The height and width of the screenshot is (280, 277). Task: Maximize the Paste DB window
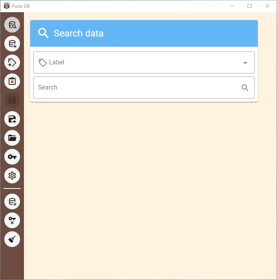click(x=250, y=6)
